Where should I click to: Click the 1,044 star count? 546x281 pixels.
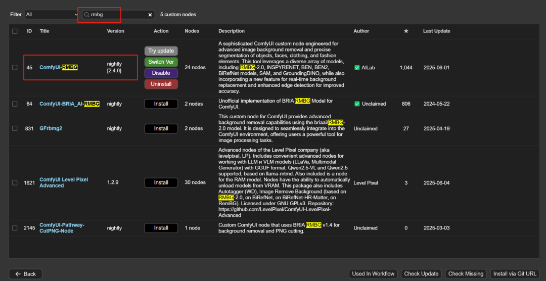(x=406, y=68)
